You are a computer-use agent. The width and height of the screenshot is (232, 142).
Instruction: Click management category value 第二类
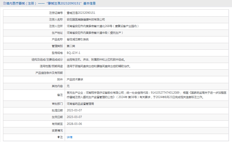pos(71,46)
